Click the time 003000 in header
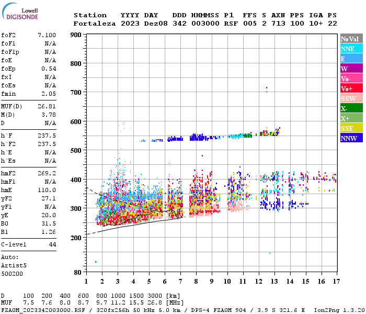This screenshot has width=366, height=314. 205,24
